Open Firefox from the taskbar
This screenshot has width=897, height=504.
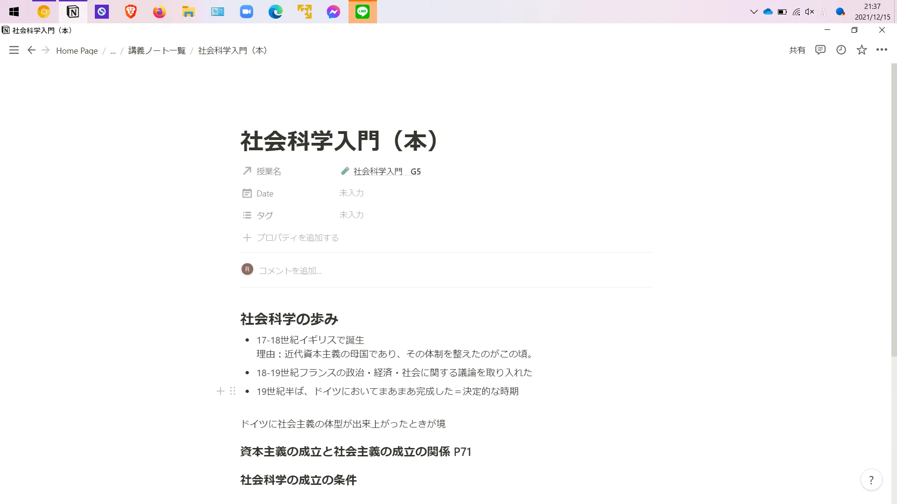(x=160, y=12)
